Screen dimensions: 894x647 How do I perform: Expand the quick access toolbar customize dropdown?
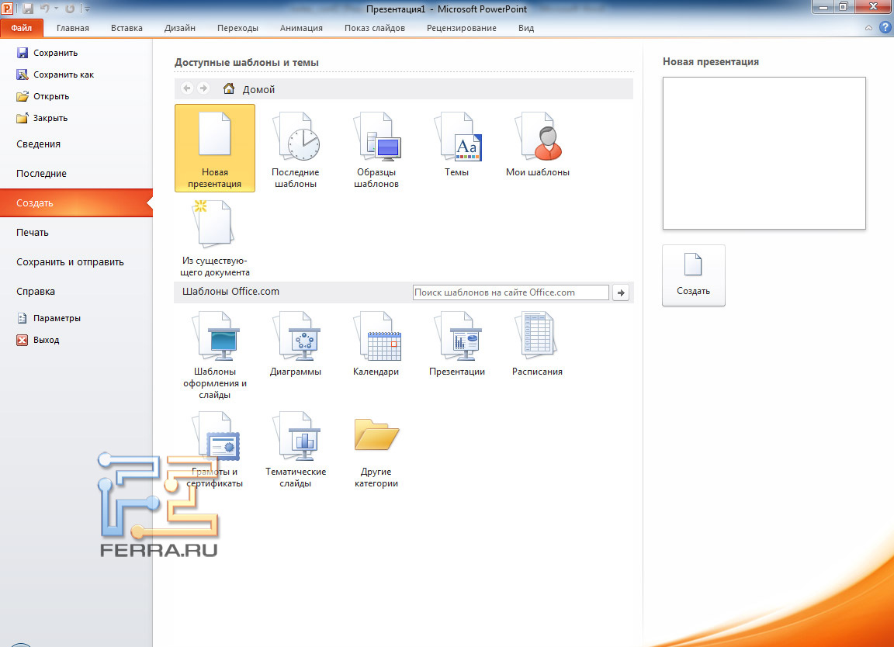(87, 9)
